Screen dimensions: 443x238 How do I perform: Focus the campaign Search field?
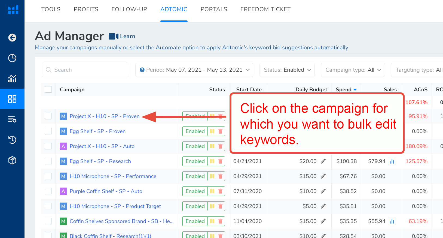coord(85,70)
